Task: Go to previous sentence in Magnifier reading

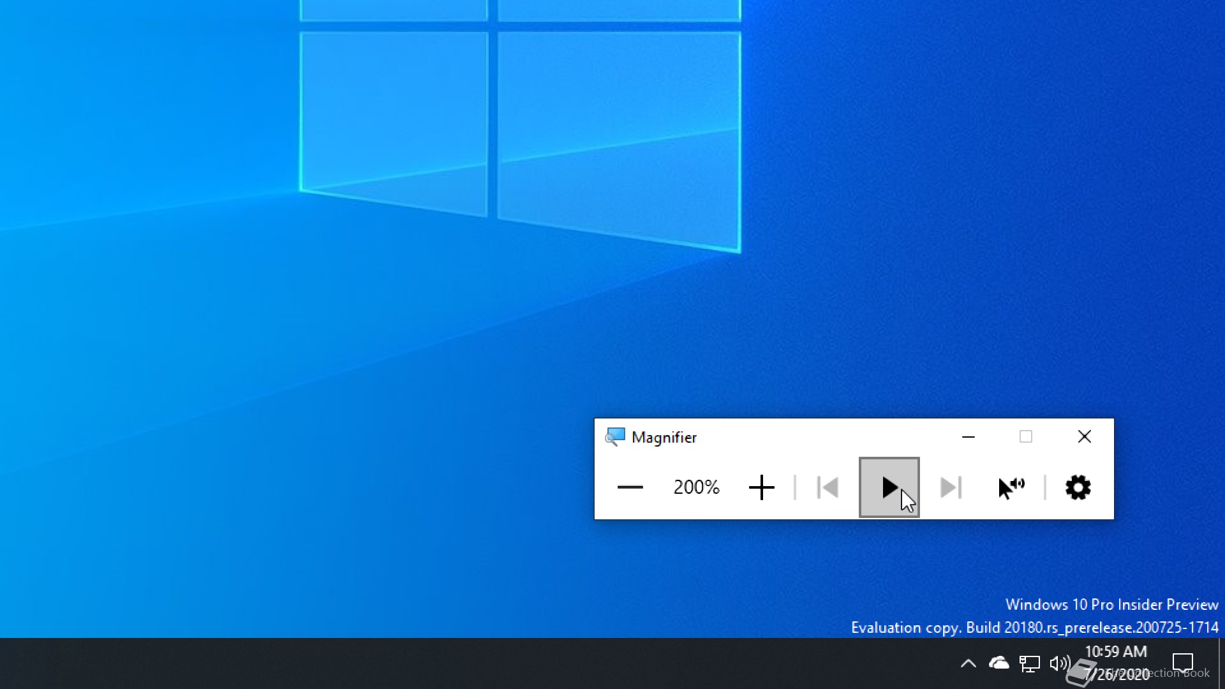Action: click(x=828, y=487)
